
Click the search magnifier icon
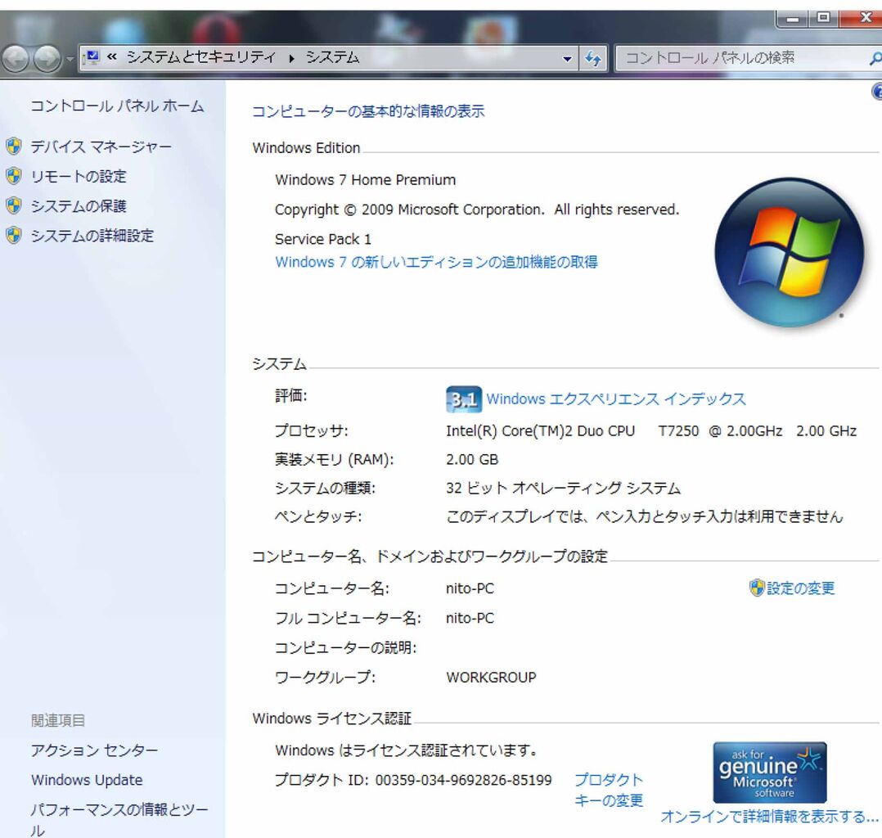tap(875, 58)
